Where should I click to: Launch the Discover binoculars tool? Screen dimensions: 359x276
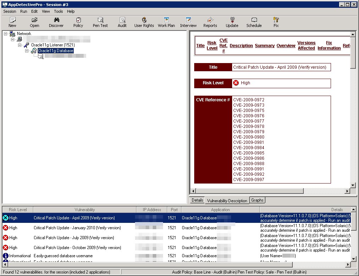[56, 20]
